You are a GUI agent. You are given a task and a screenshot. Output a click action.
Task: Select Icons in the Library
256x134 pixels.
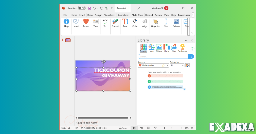(x=152, y=48)
